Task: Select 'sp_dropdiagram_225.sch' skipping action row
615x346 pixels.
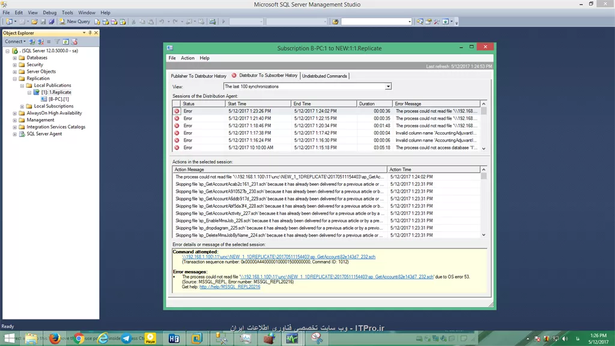Action: [x=326, y=228]
